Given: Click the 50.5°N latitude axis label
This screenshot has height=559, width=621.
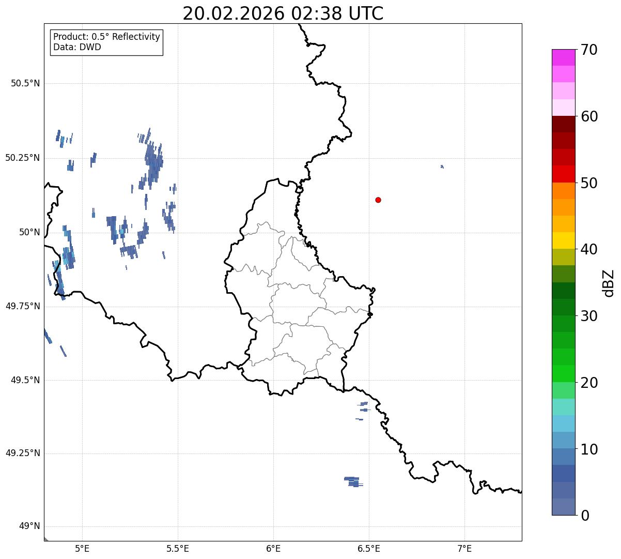Looking at the screenshot, I should [x=25, y=83].
